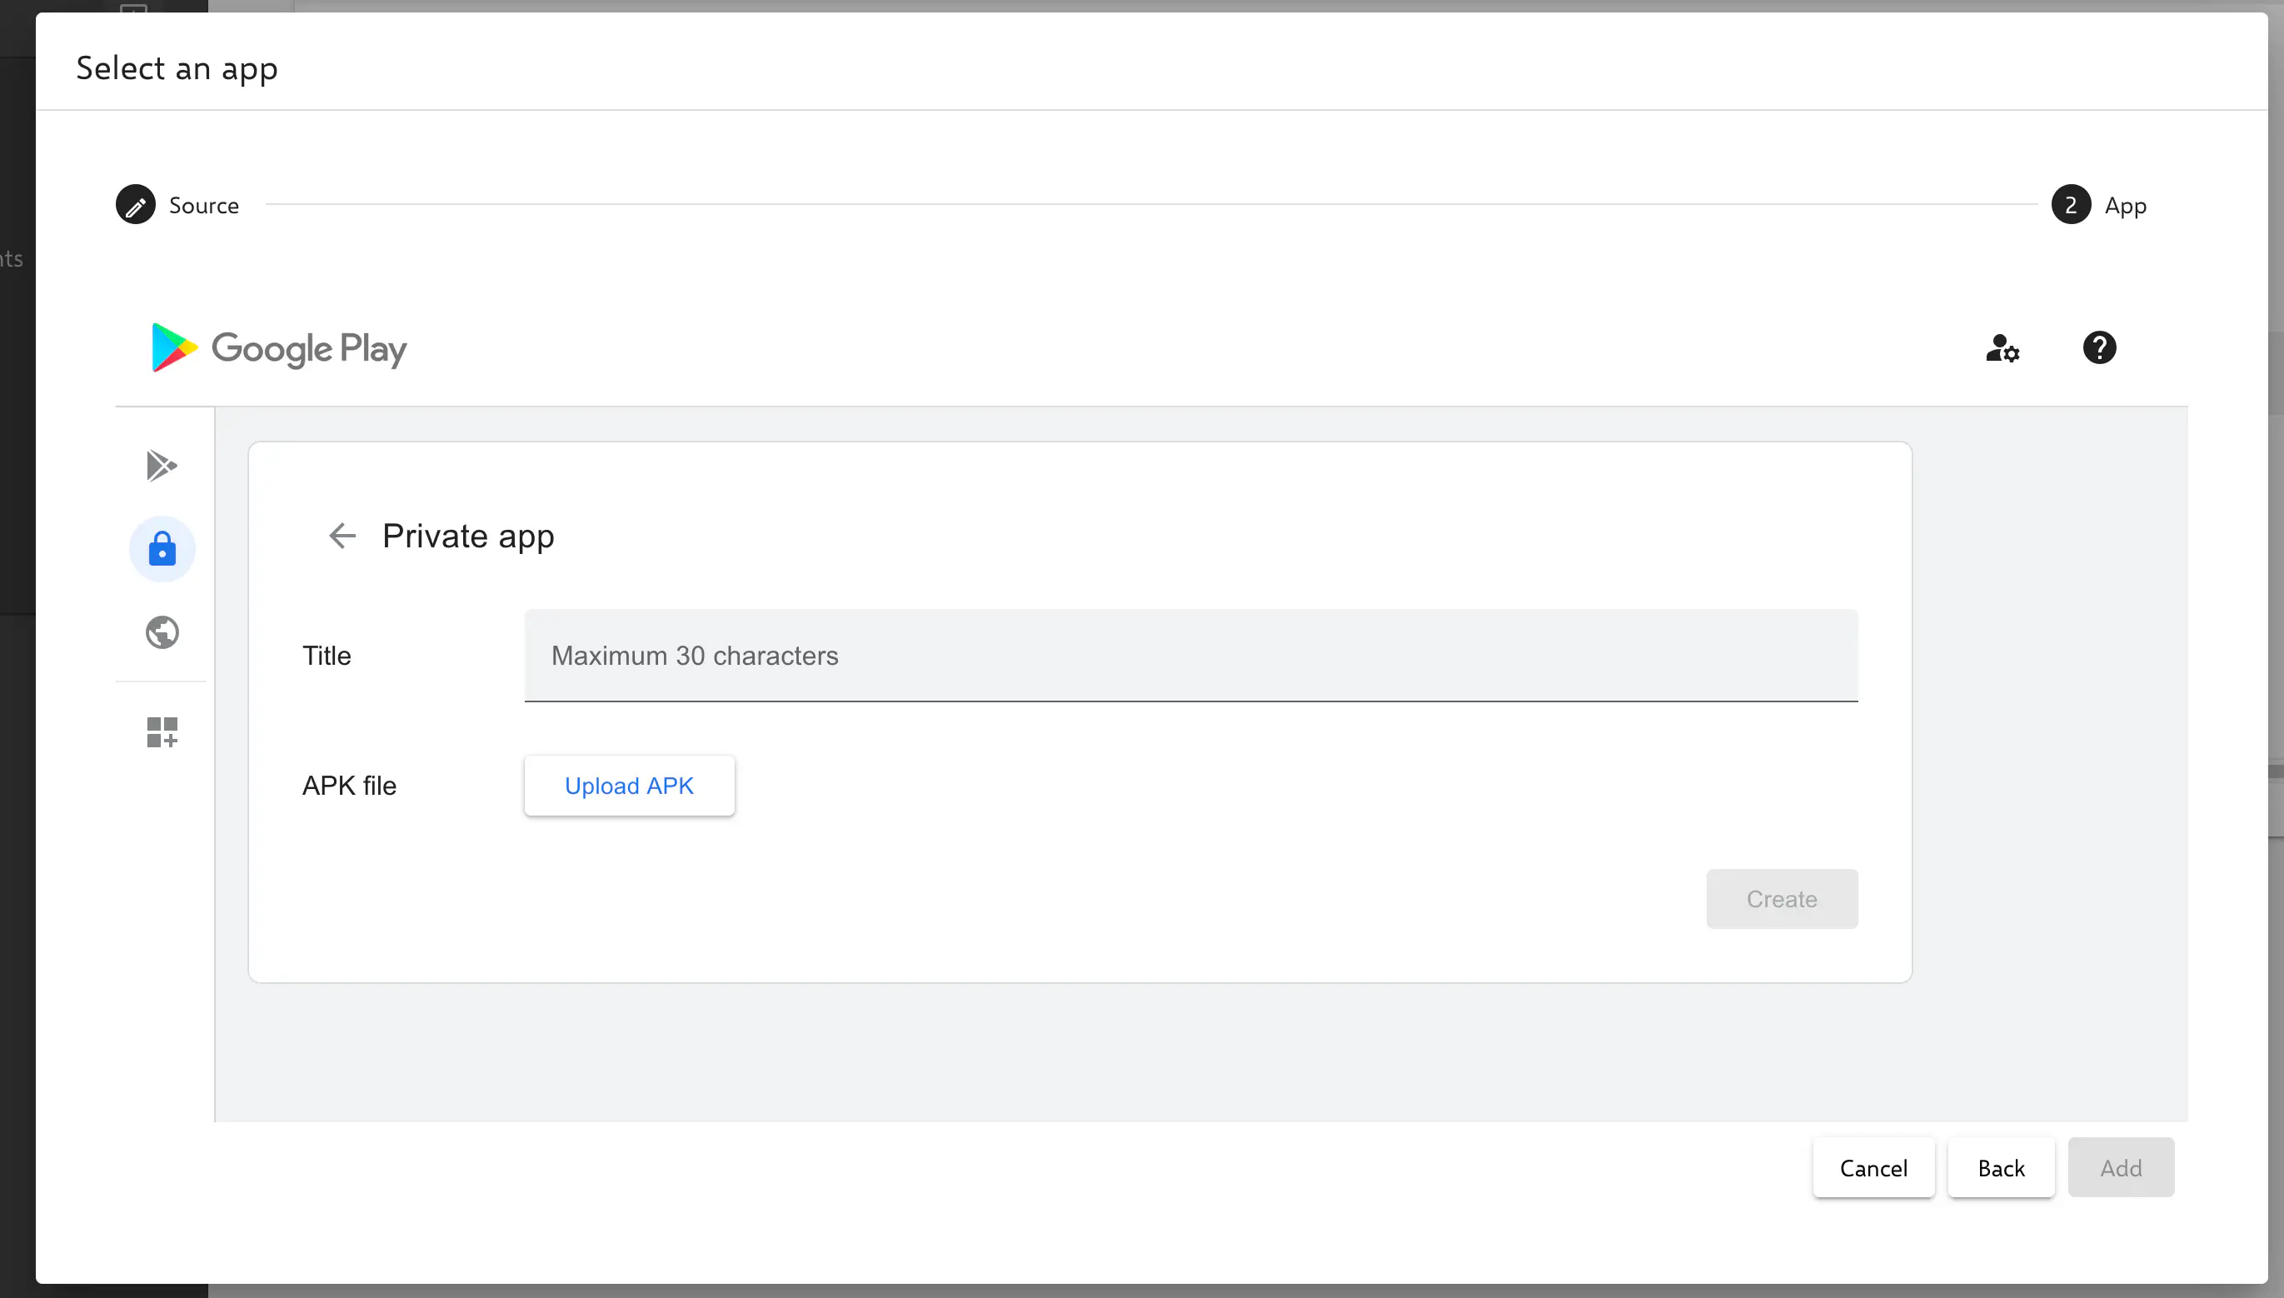
Task: Click the Upload APK button
Action: 629,786
